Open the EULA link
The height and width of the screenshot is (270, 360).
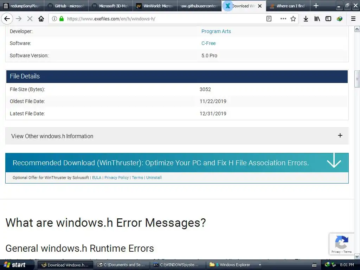coord(97,178)
